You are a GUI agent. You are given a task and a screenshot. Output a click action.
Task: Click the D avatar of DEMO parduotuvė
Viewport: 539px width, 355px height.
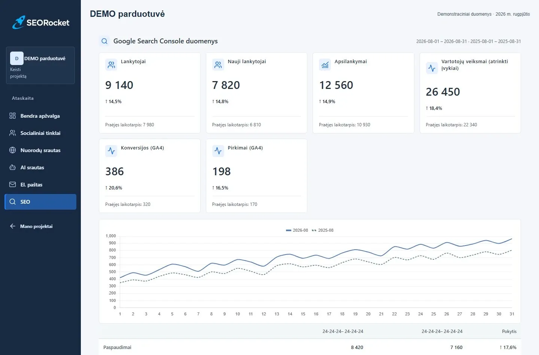tap(16, 58)
